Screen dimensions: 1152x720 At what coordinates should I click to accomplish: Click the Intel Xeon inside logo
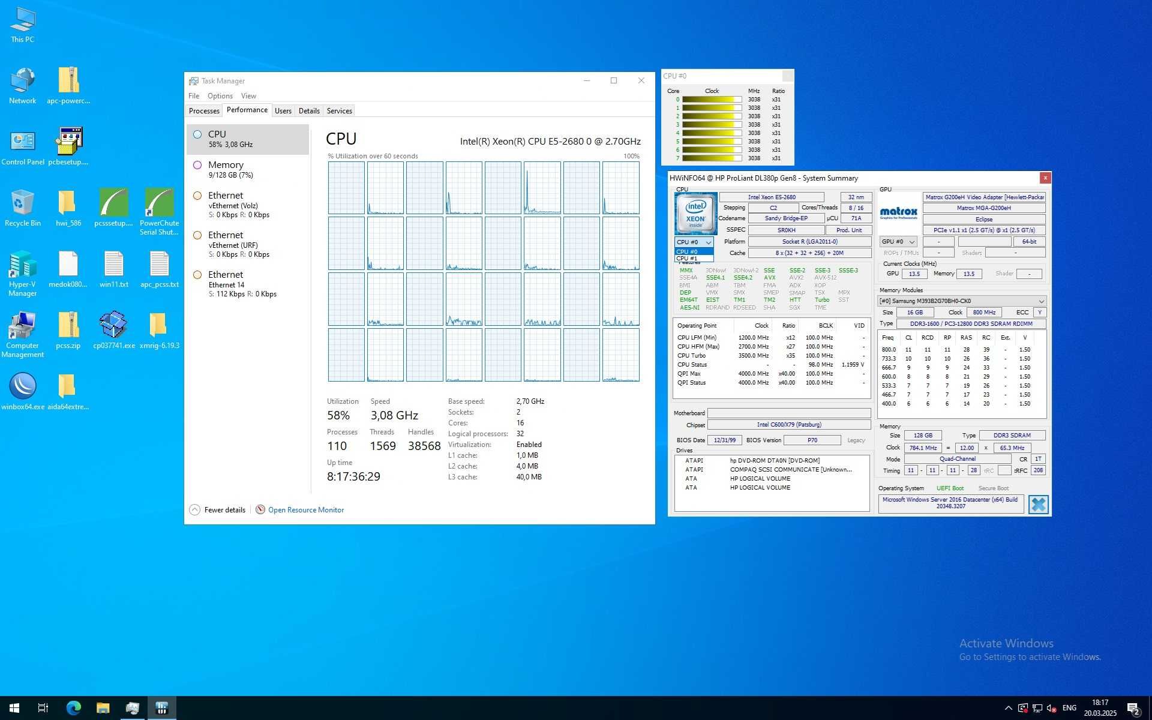click(695, 214)
